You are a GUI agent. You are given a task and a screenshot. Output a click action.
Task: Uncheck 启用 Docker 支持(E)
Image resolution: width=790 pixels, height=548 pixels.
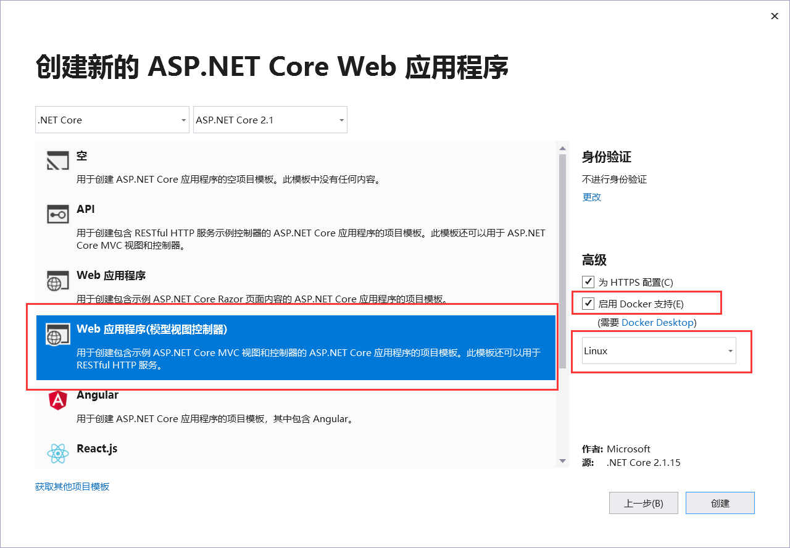[x=588, y=302]
